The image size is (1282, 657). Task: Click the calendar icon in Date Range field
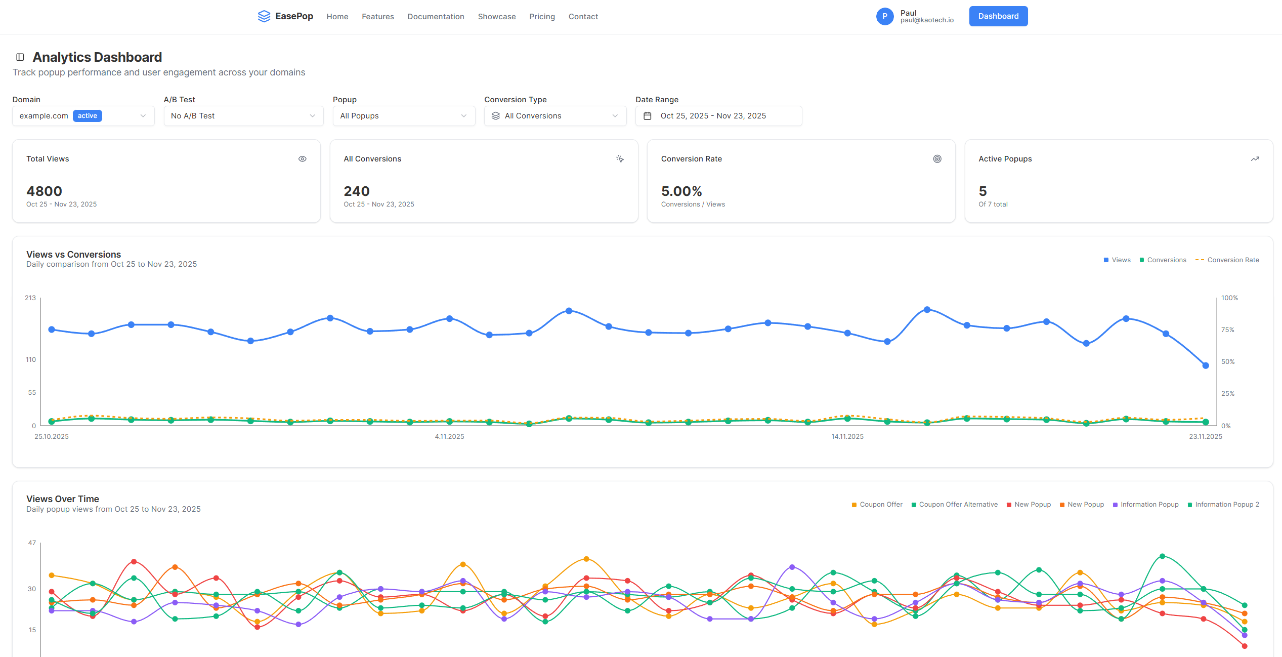[x=648, y=115]
